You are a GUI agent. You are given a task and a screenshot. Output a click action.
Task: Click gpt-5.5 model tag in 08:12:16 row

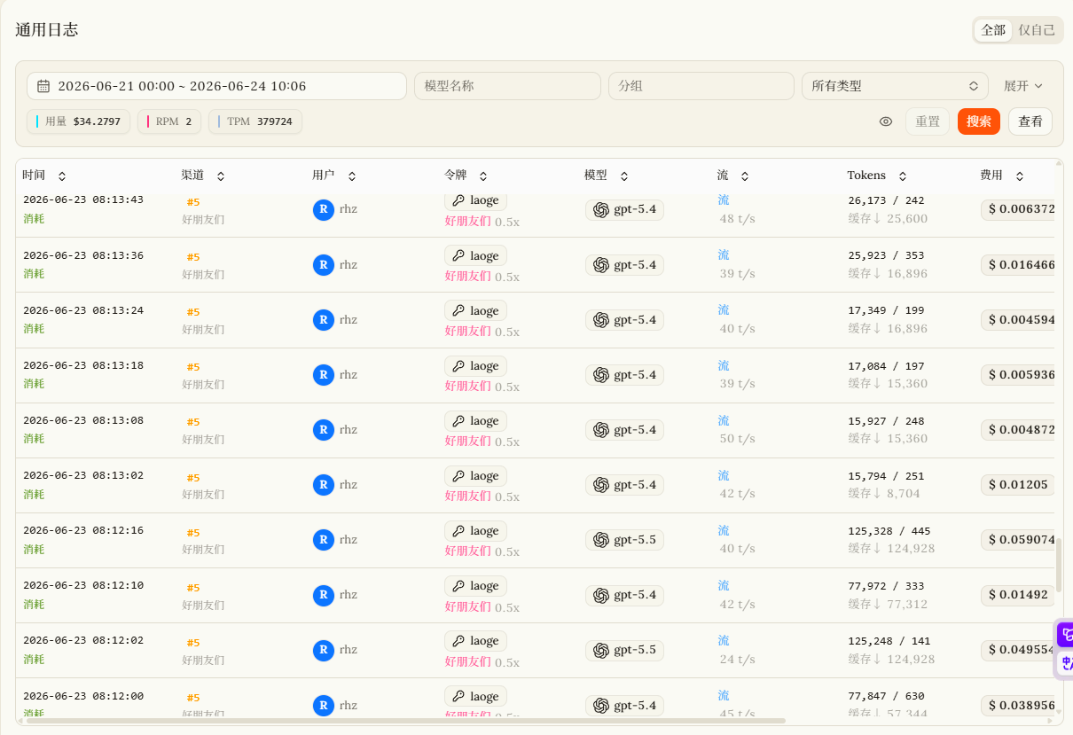(x=624, y=539)
